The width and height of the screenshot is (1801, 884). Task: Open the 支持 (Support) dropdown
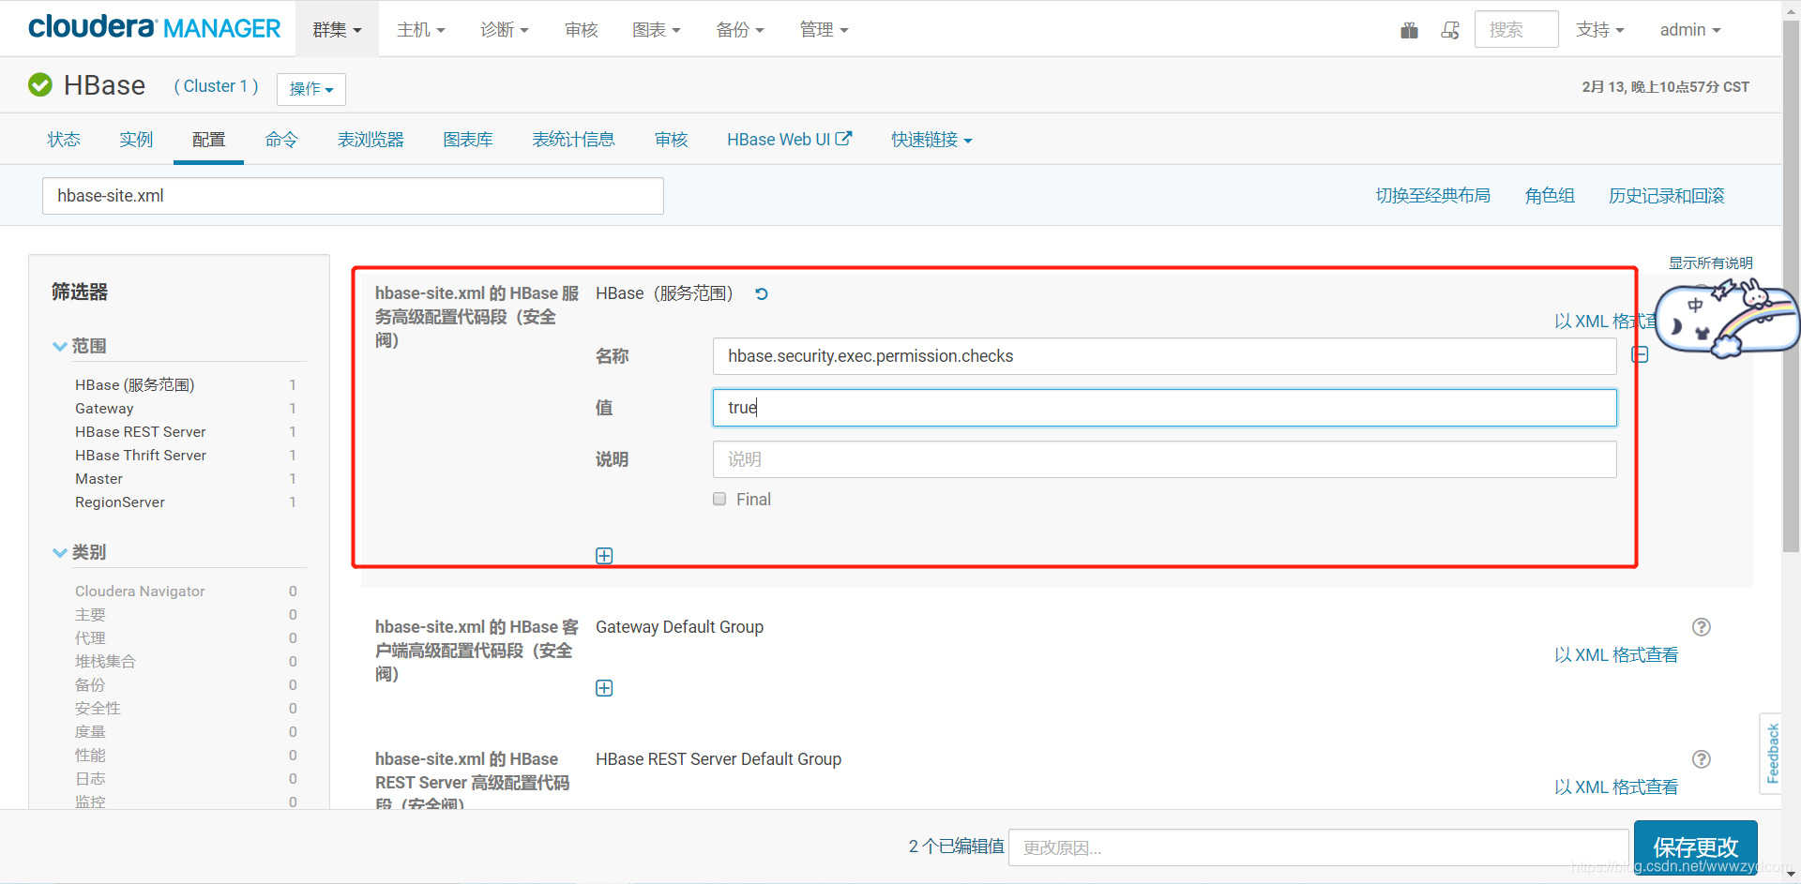pyautogui.click(x=1599, y=29)
